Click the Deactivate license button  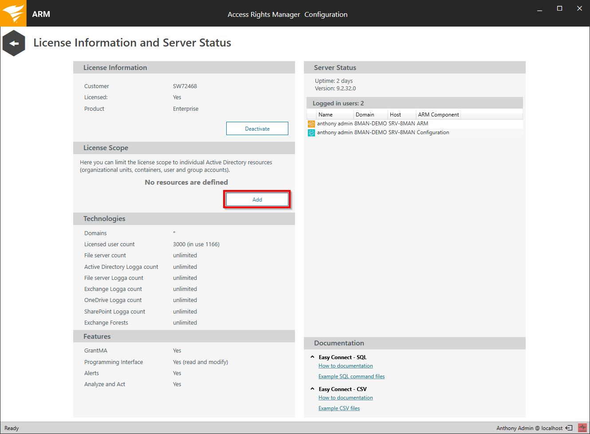click(257, 128)
